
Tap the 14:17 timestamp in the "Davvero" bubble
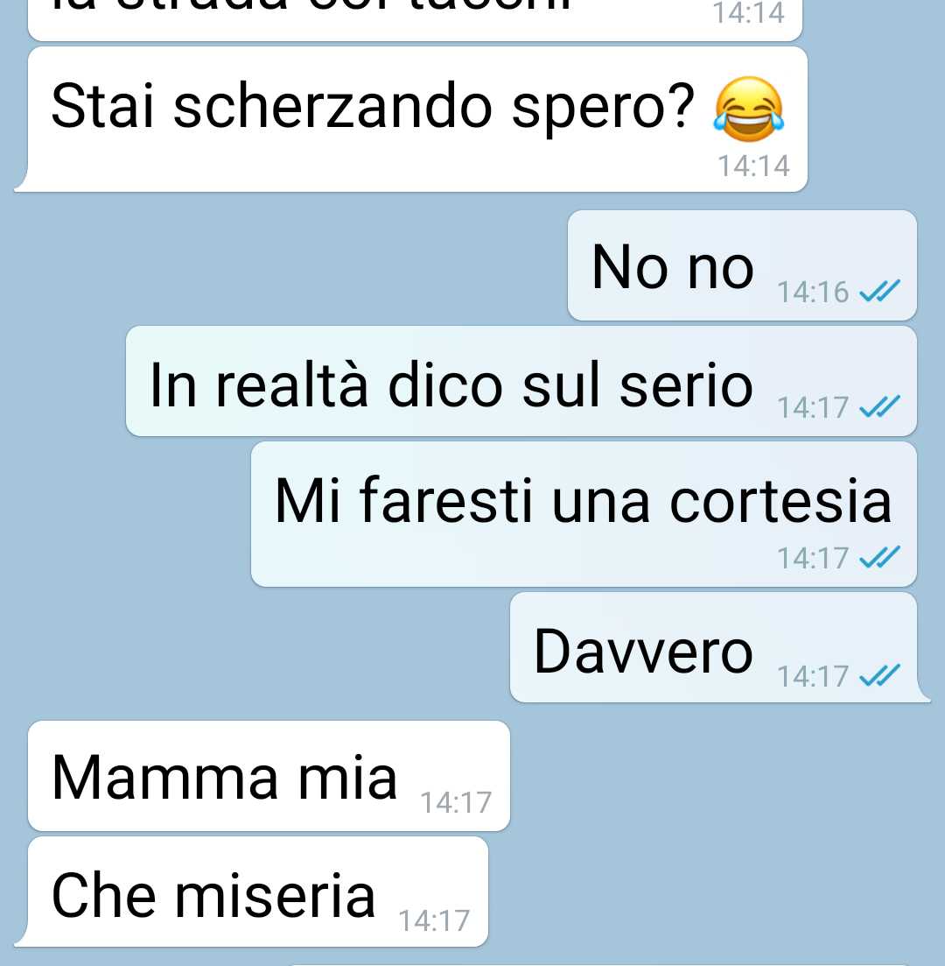813,676
